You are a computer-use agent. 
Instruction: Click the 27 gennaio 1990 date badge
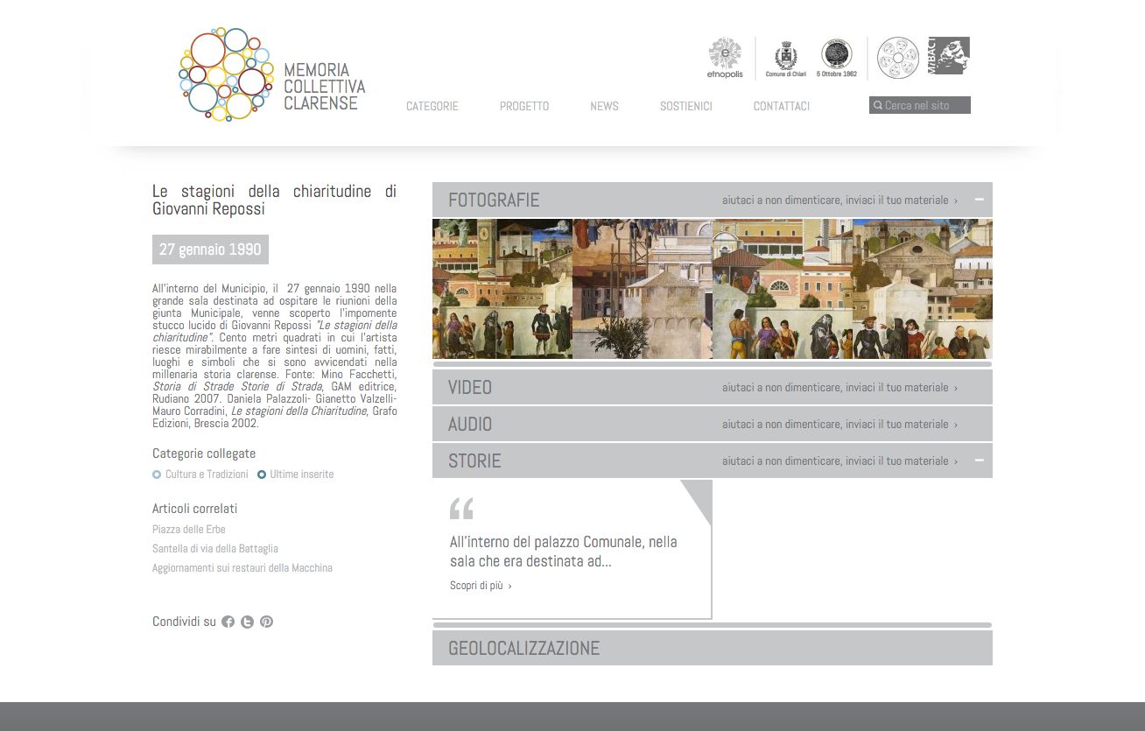click(210, 250)
